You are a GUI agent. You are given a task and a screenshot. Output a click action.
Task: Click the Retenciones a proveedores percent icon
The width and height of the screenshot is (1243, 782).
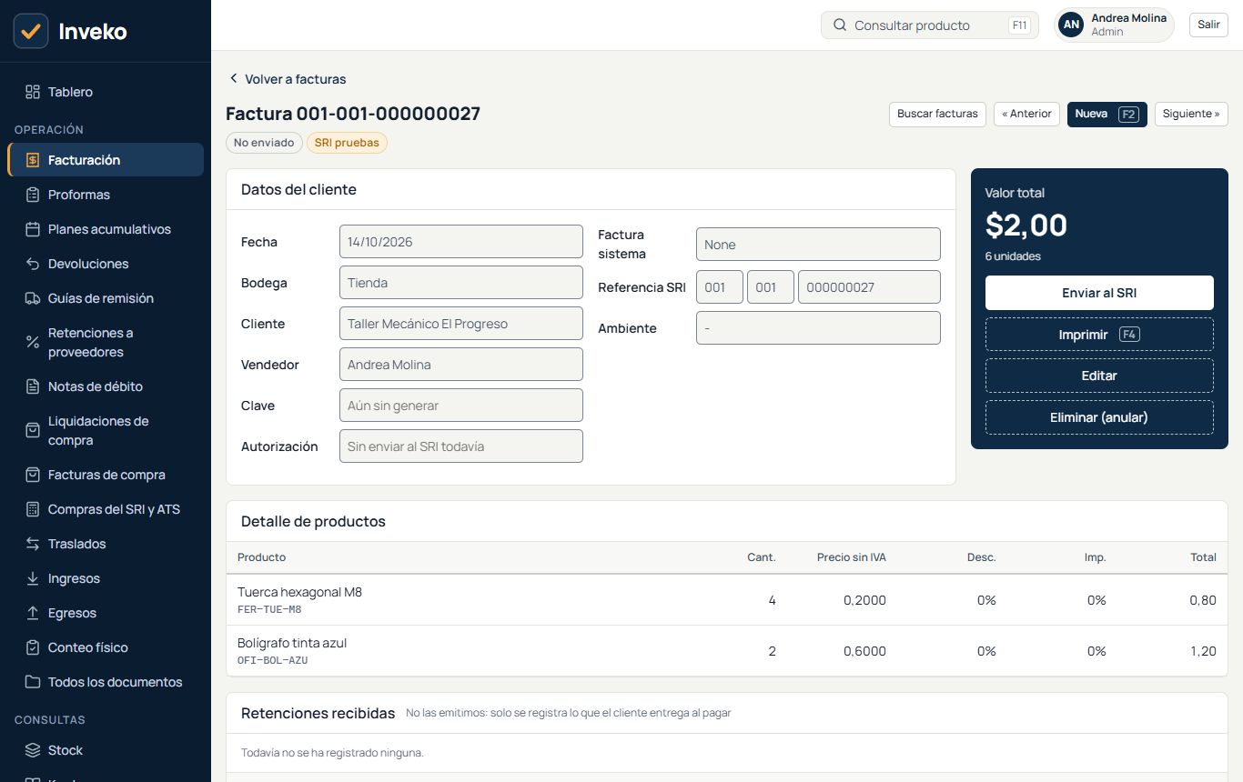click(33, 342)
